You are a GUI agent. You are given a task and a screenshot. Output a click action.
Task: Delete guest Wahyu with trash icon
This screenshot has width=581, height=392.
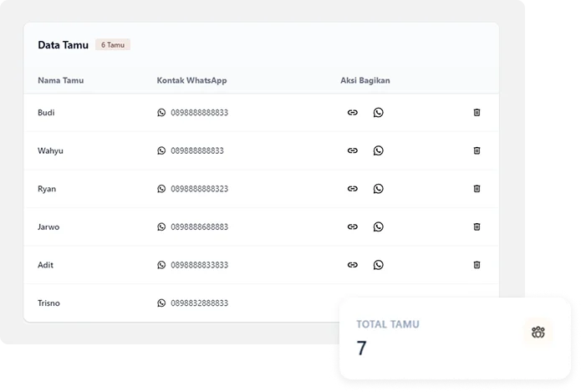[x=477, y=150]
